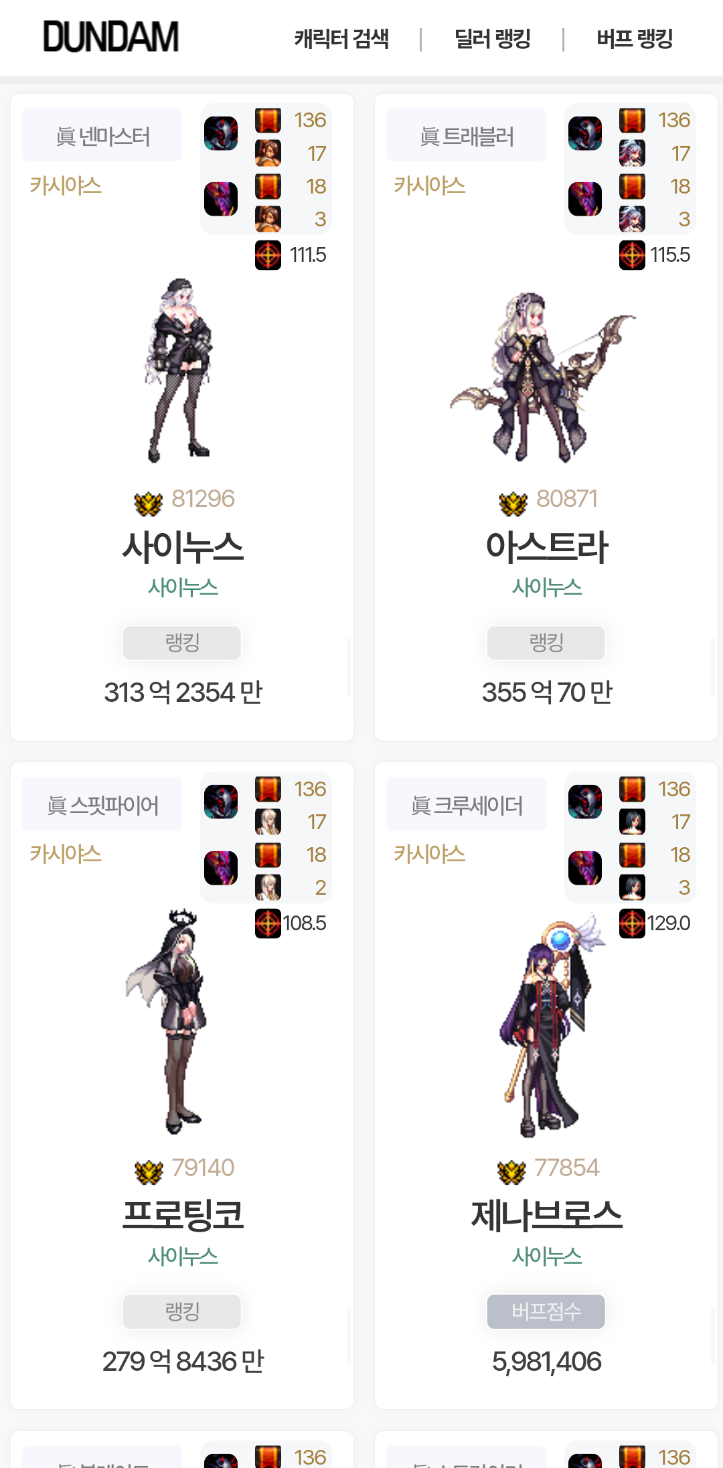Click the 버프점수 button under 제나브로스

546,1311
